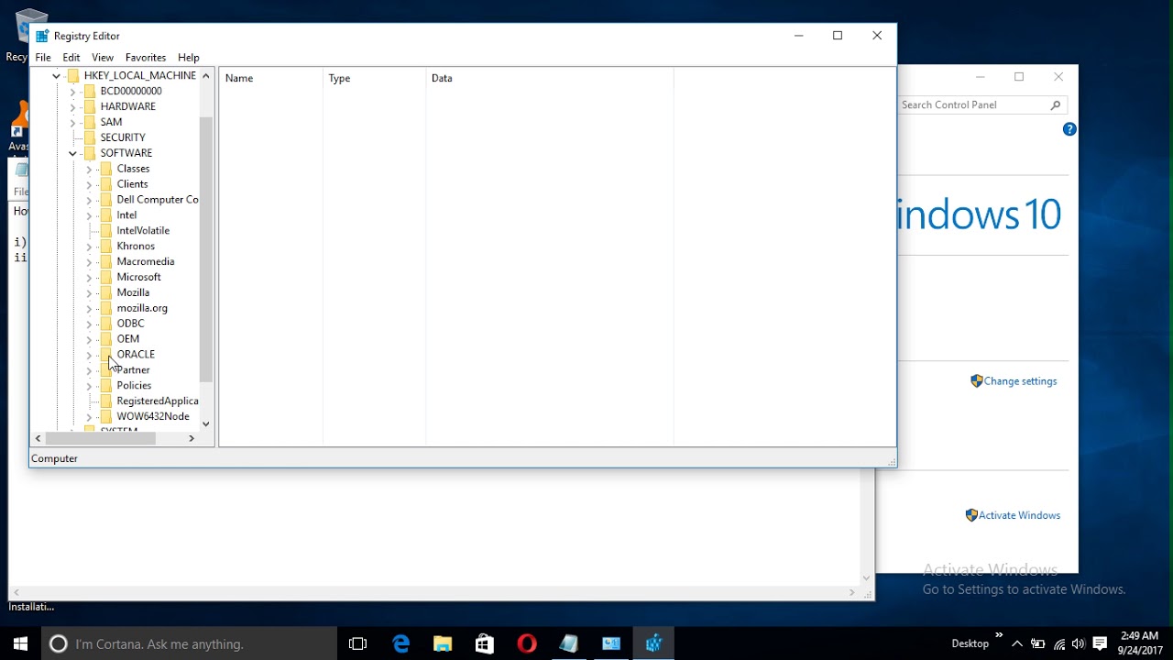The width and height of the screenshot is (1173, 660).
Task: Click the Search Control Panel field
Action: (x=973, y=105)
